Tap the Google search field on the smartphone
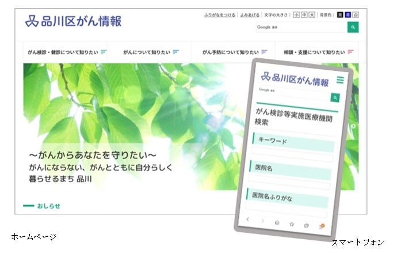 point(294,93)
